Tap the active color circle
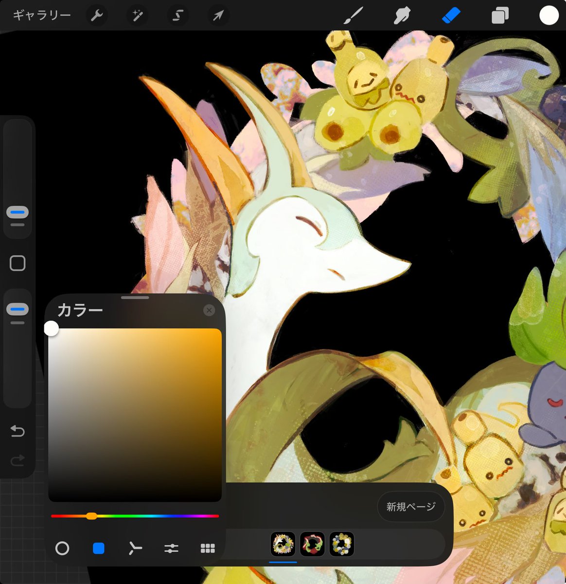 point(549,16)
